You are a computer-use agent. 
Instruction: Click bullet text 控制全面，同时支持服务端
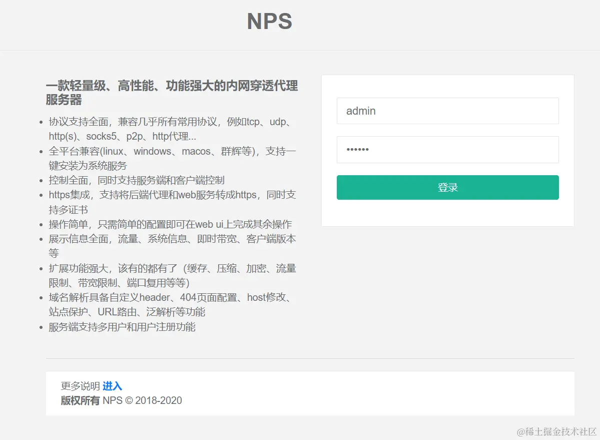point(137,180)
